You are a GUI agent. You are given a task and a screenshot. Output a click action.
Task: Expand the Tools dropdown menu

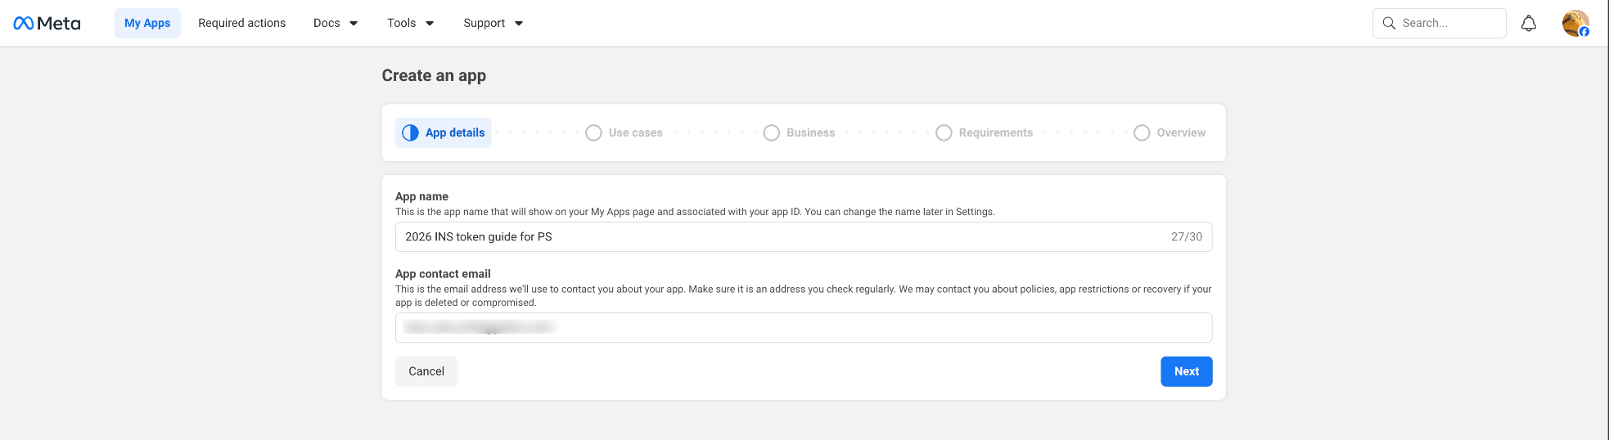click(410, 23)
